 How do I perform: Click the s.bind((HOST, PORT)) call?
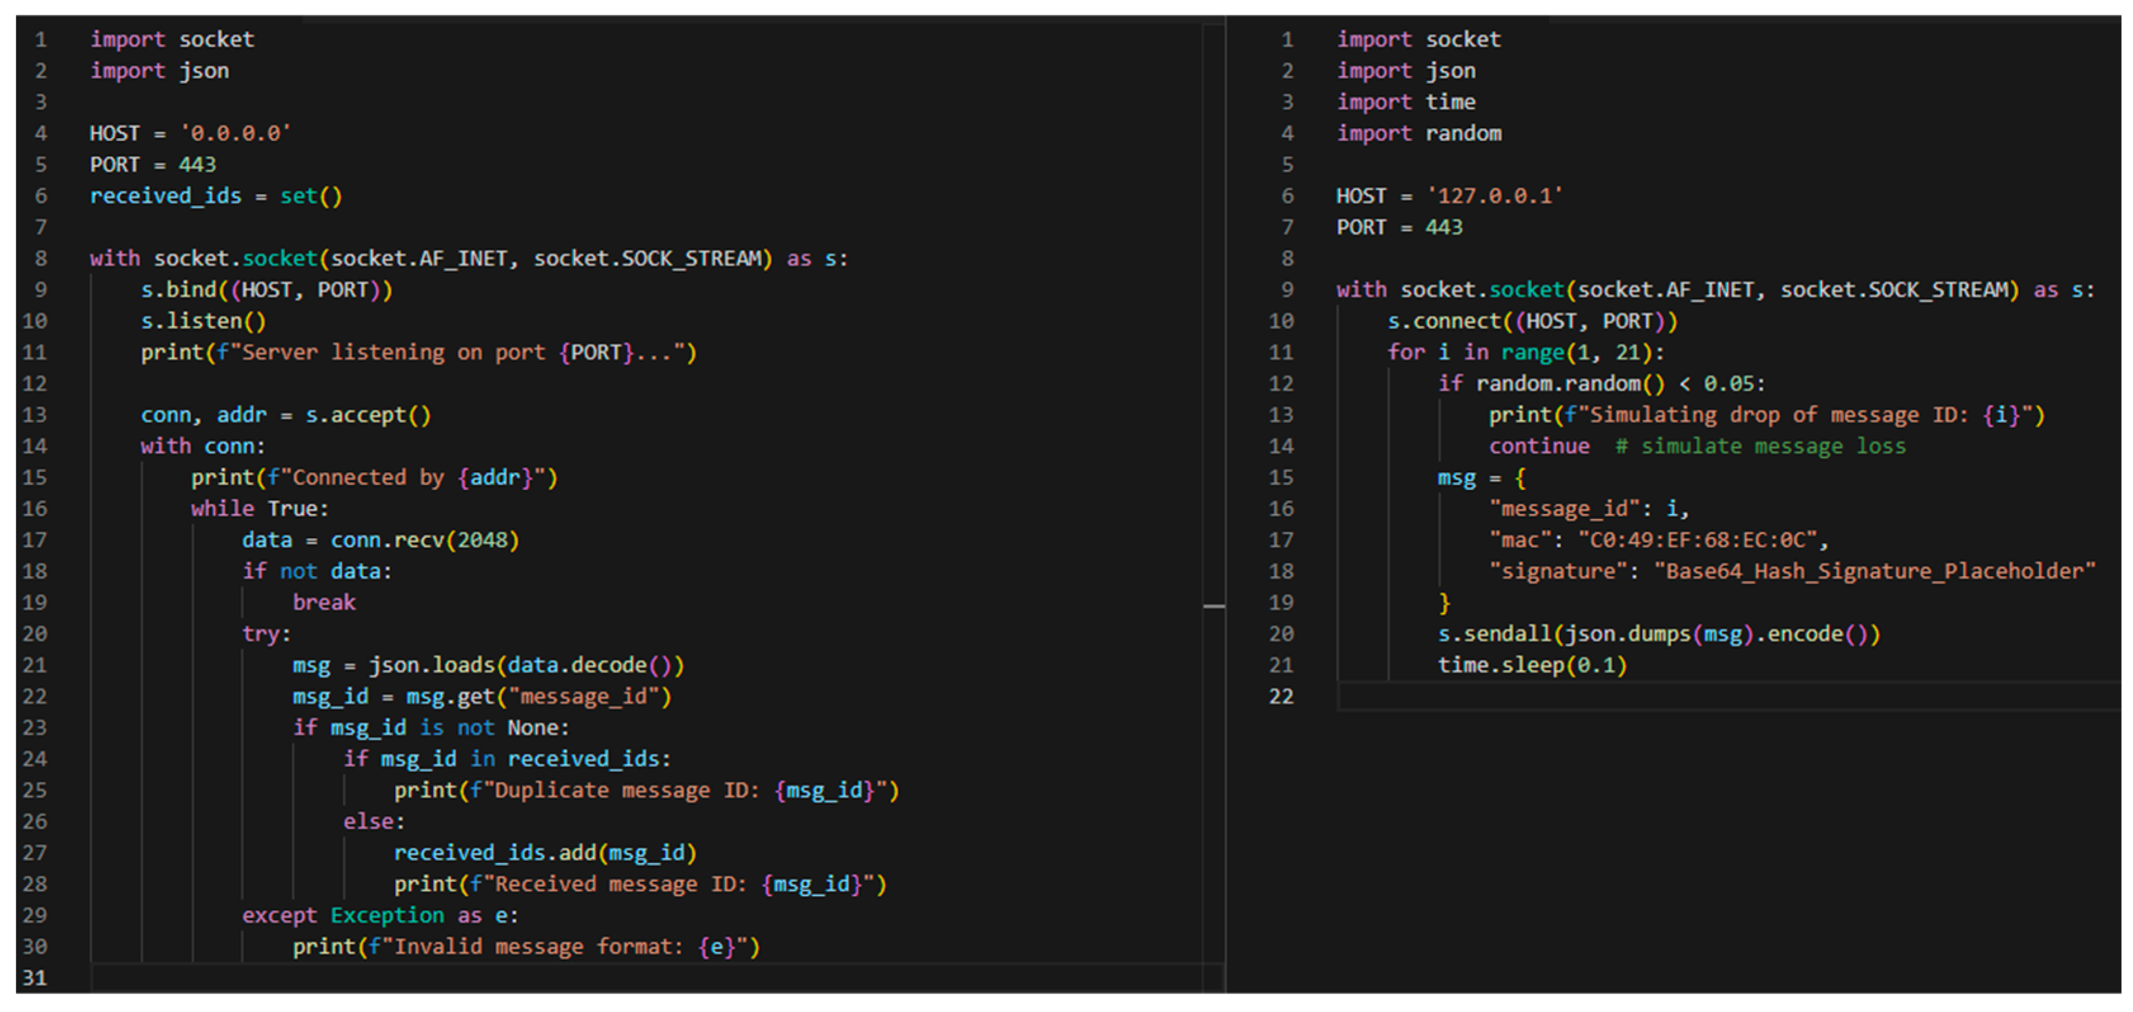pos(266,290)
